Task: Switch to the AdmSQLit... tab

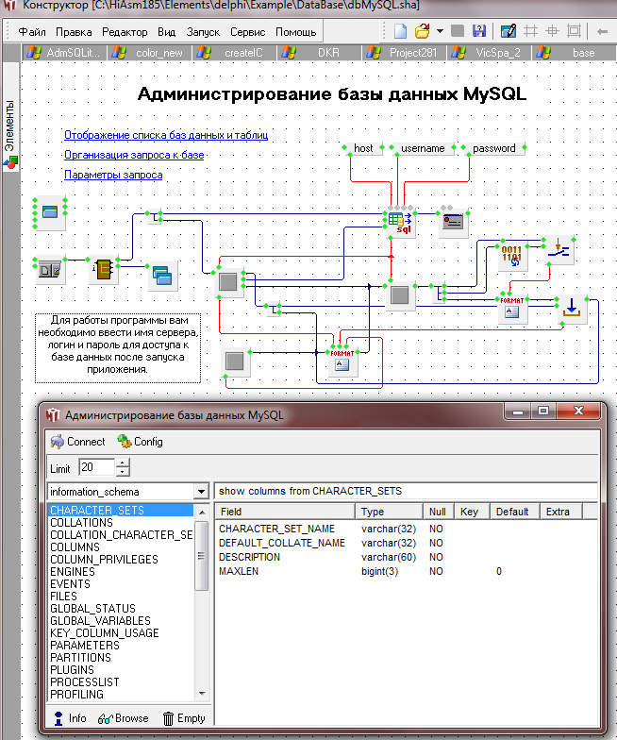Action: click(64, 53)
